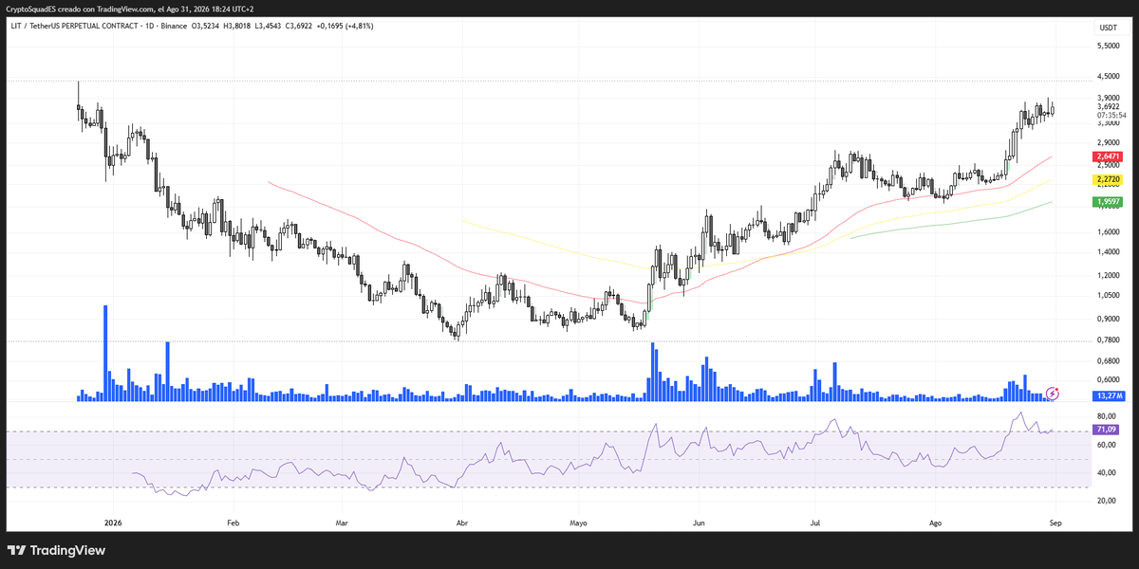1139x569 pixels.
Task: Click the Jul label on time axis
Action: [x=813, y=523]
